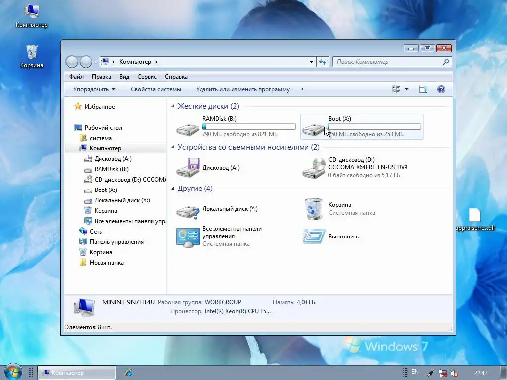Select the CD-дисковод (D:) icon
Viewport: 507px width, 380px height.
tap(313, 167)
